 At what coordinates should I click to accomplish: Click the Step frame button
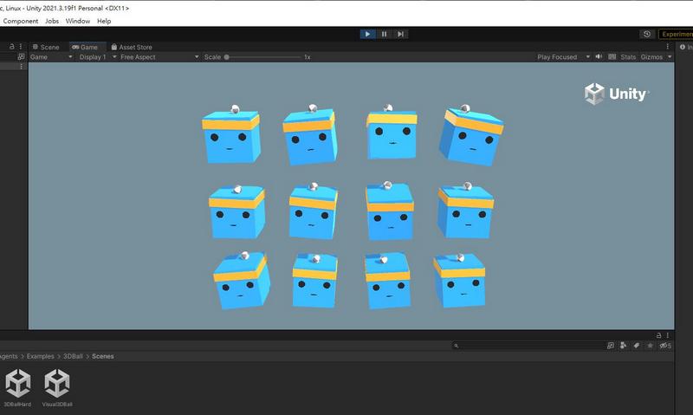point(400,34)
